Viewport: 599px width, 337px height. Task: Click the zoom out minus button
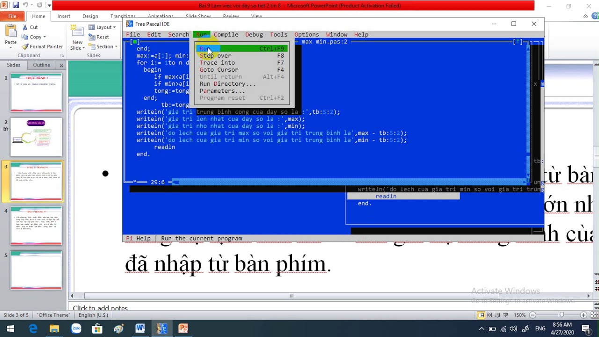pyautogui.click(x=533, y=315)
